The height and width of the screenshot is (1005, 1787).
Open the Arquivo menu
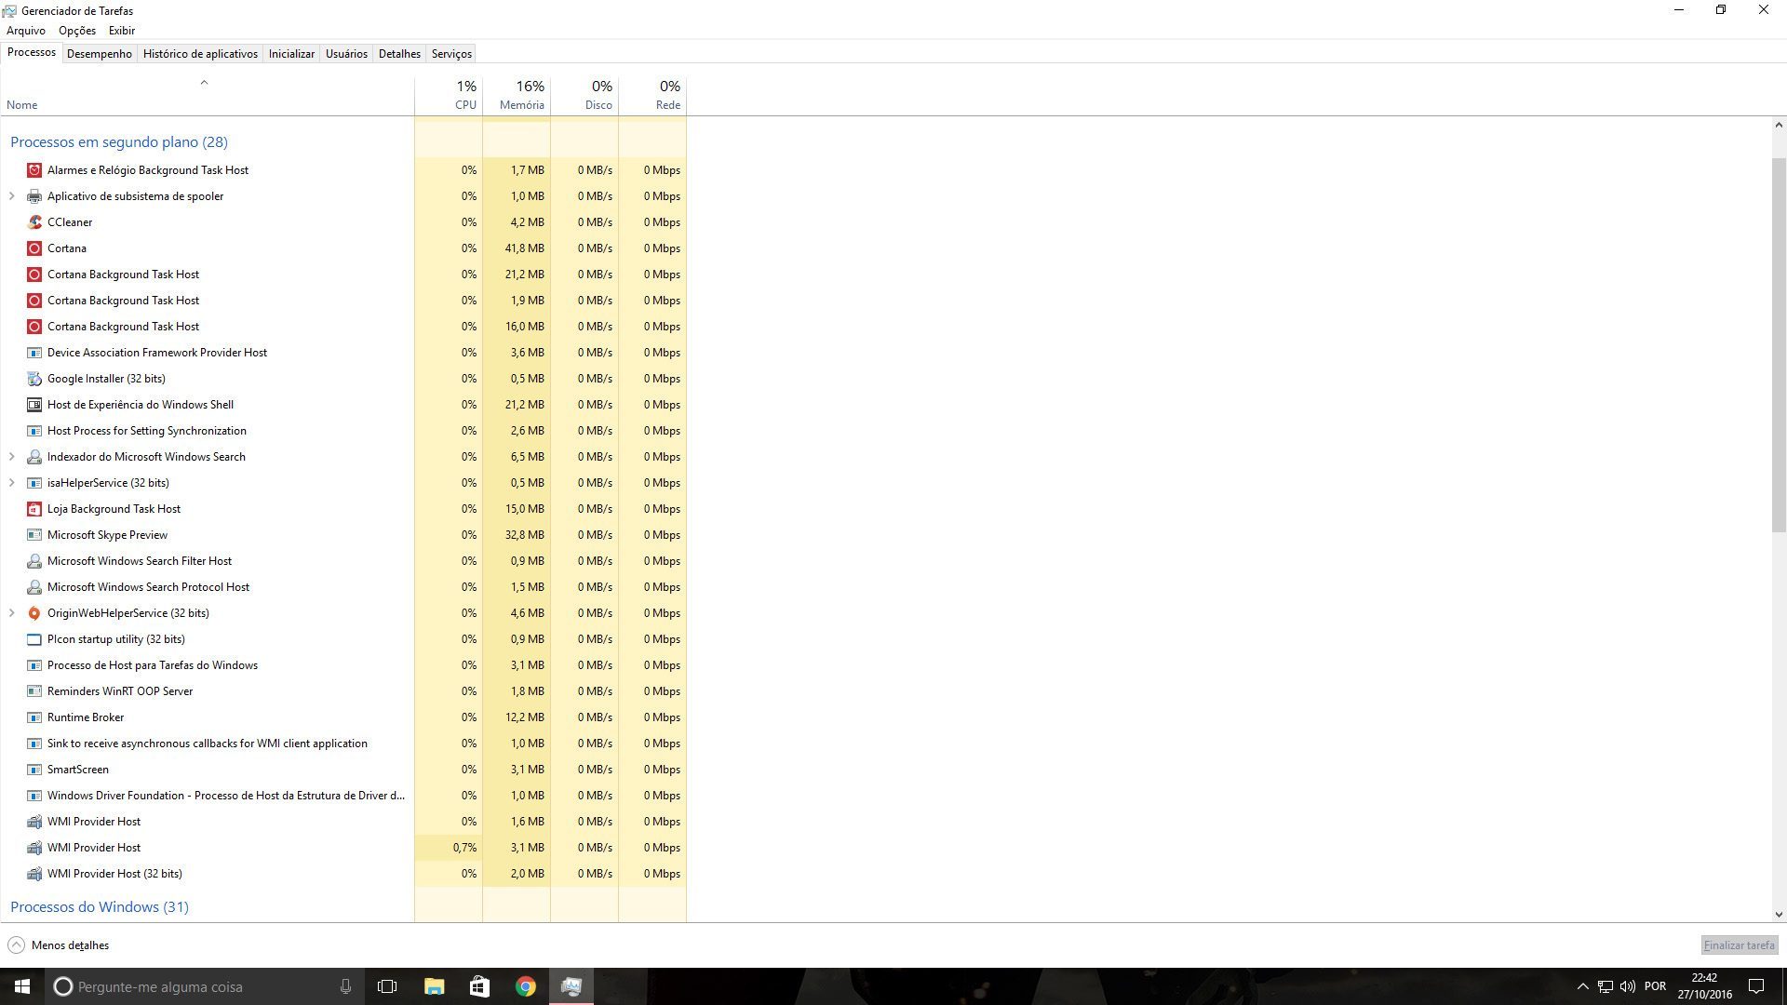click(26, 31)
